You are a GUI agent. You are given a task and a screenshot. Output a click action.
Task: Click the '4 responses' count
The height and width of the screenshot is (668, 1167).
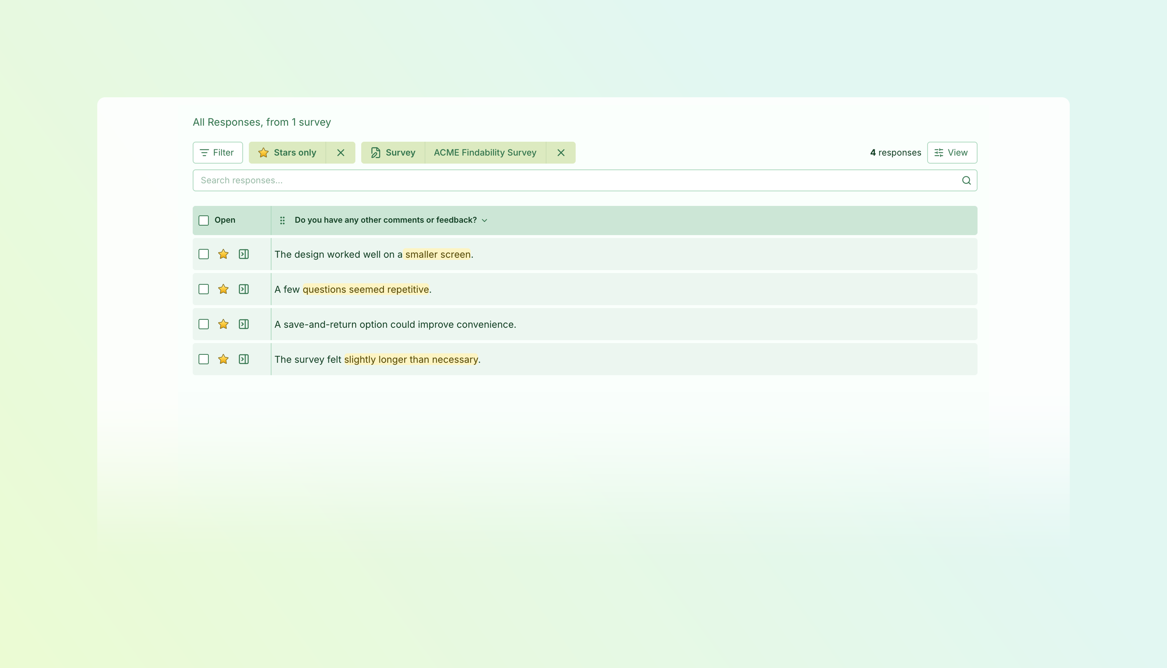click(896, 153)
